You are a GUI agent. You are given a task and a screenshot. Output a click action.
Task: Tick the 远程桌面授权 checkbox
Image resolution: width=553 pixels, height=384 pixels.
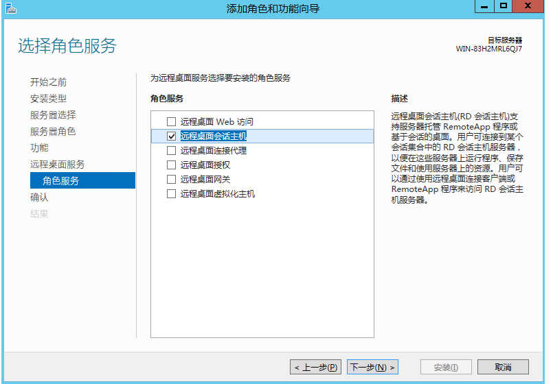172,165
